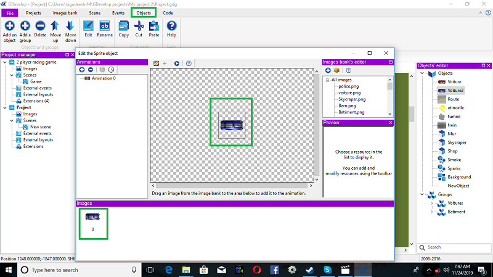
Task: Click the plus point icon above sprite canvas
Action: click(165, 64)
